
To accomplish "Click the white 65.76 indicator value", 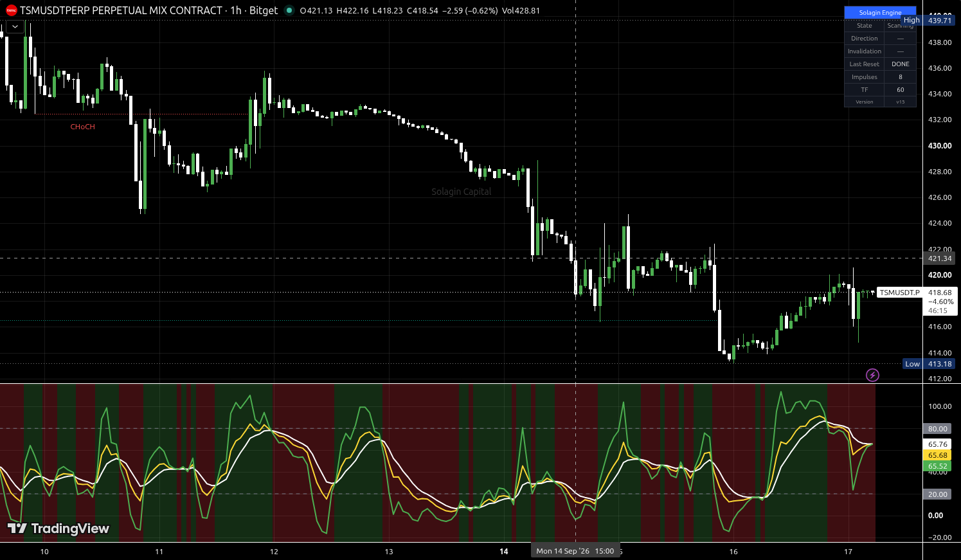I will click(938, 444).
